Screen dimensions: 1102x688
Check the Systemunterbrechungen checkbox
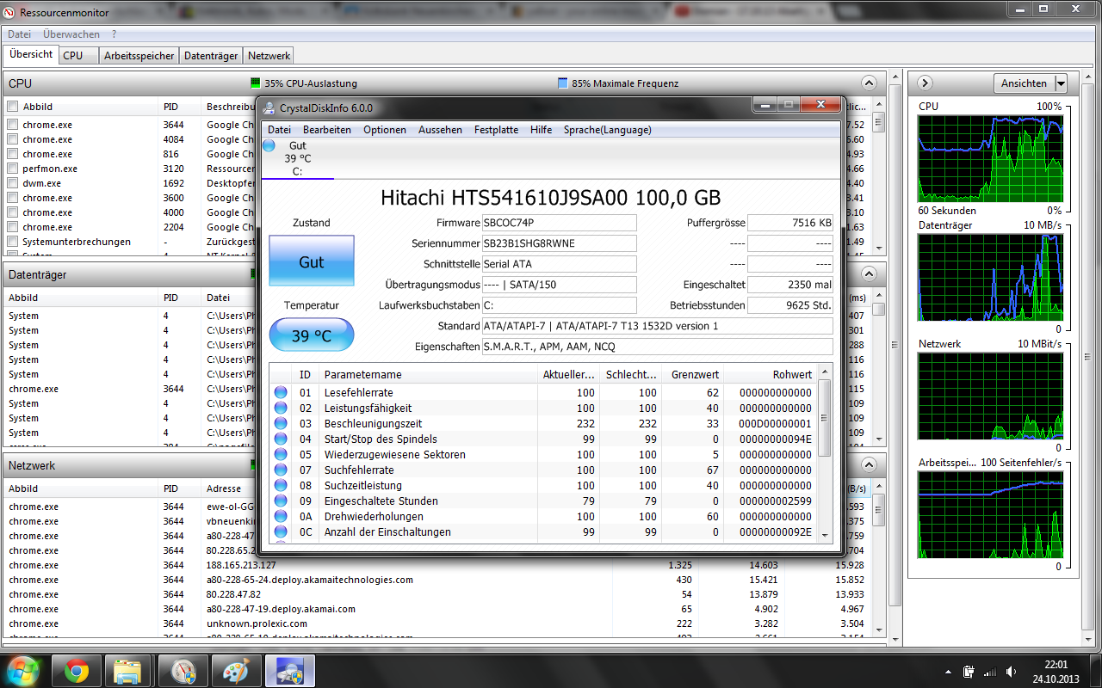tap(12, 242)
